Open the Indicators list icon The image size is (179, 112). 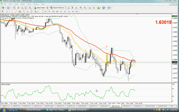tap(99, 8)
